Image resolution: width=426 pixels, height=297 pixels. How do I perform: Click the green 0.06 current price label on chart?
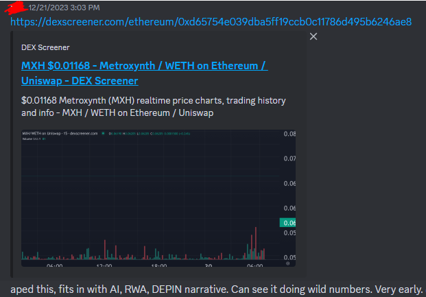[x=287, y=223]
